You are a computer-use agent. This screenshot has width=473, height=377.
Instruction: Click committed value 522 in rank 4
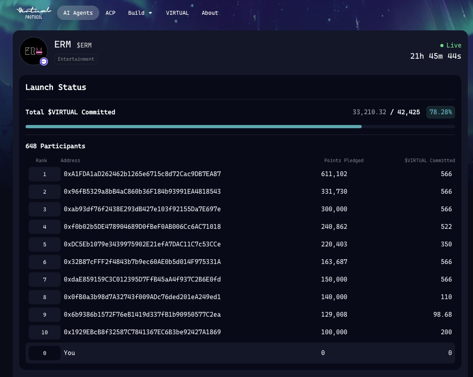point(446,226)
